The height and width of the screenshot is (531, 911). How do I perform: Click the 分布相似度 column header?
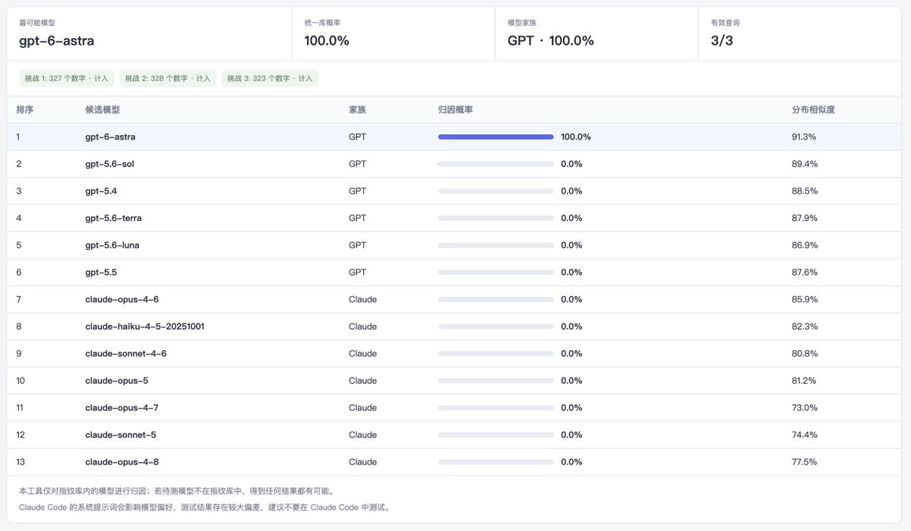point(813,110)
